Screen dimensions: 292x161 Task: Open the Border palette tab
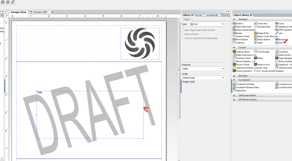pyautogui.click(x=199, y=15)
